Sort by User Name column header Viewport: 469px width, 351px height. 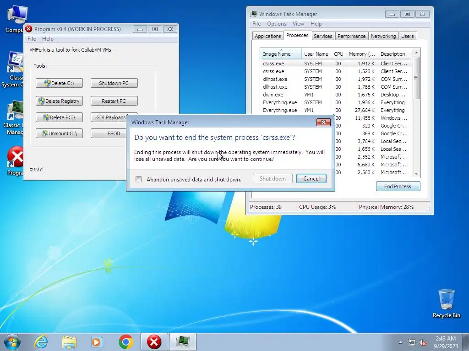pos(316,54)
